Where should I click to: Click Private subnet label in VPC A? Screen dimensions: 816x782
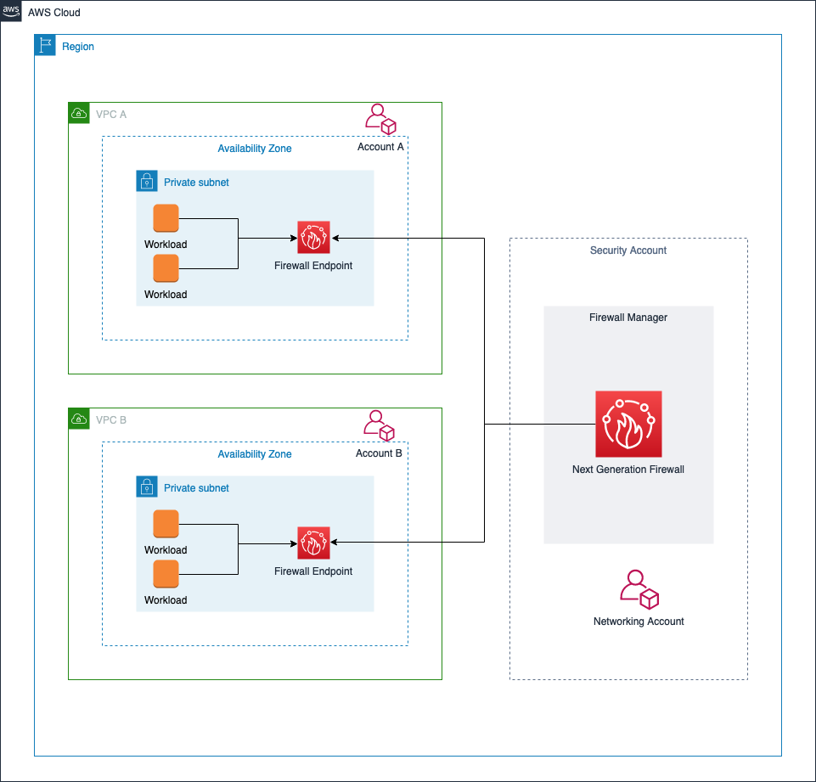pyautogui.click(x=196, y=182)
